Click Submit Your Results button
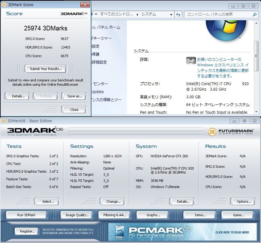Viewport: 261px width, 243px height. pyautogui.click(x=46, y=69)
